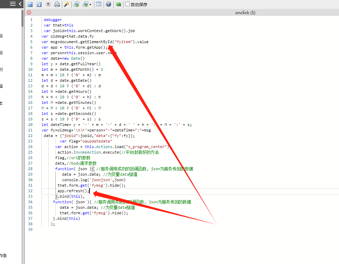Viewport: 339px width, 264px height.
Task: Click the red info icon below toolbar
Action: pos(29,13)
